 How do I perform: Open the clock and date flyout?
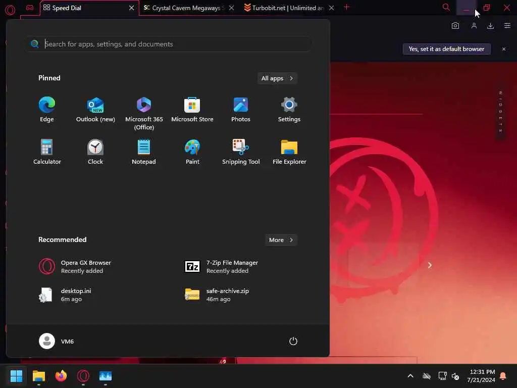coord(481,376)
